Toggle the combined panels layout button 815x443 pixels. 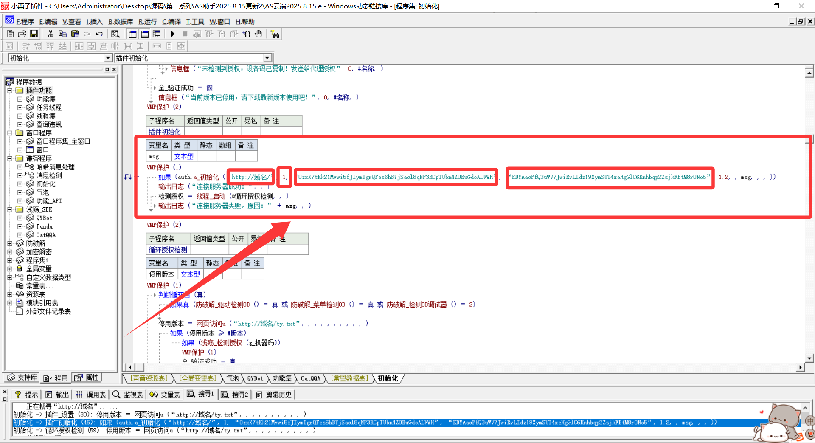[x=157, y=34]
